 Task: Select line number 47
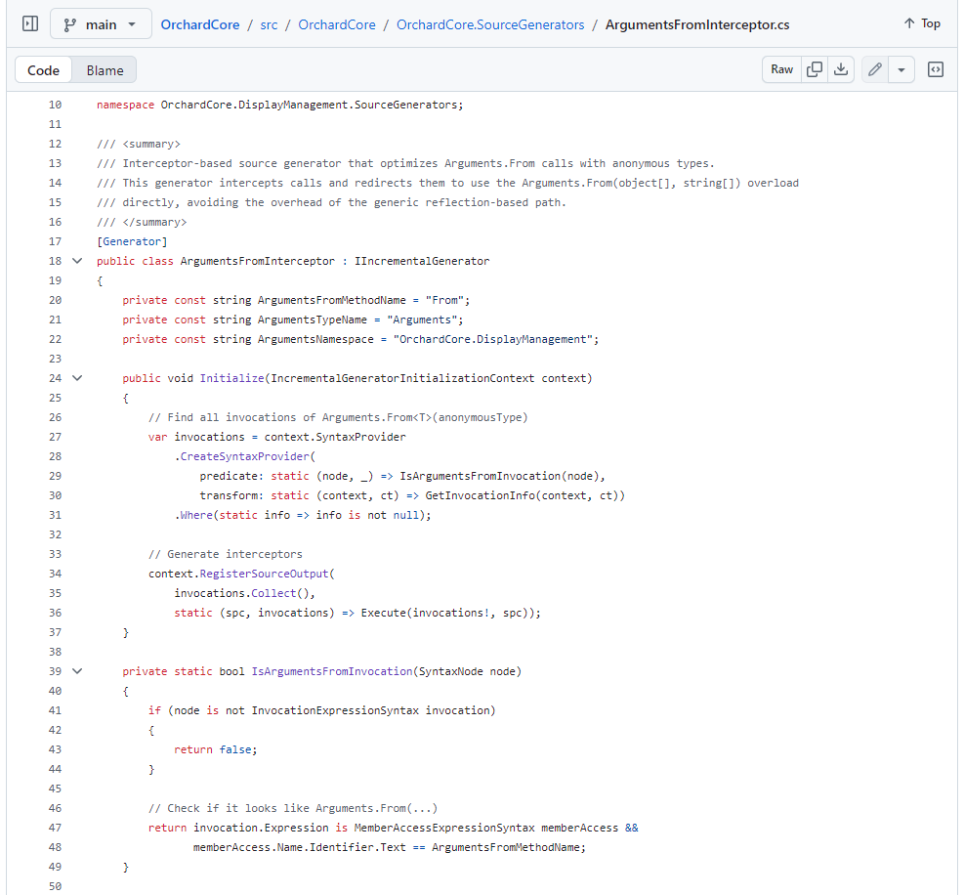click(x=55, y=828)
